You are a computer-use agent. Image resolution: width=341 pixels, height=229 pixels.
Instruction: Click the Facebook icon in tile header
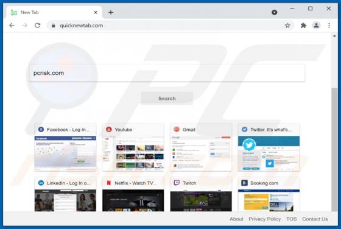coord(41,129)
